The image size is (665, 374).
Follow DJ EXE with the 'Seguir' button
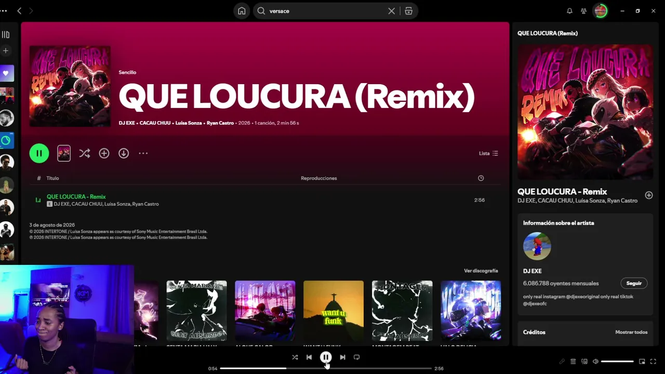634,283
